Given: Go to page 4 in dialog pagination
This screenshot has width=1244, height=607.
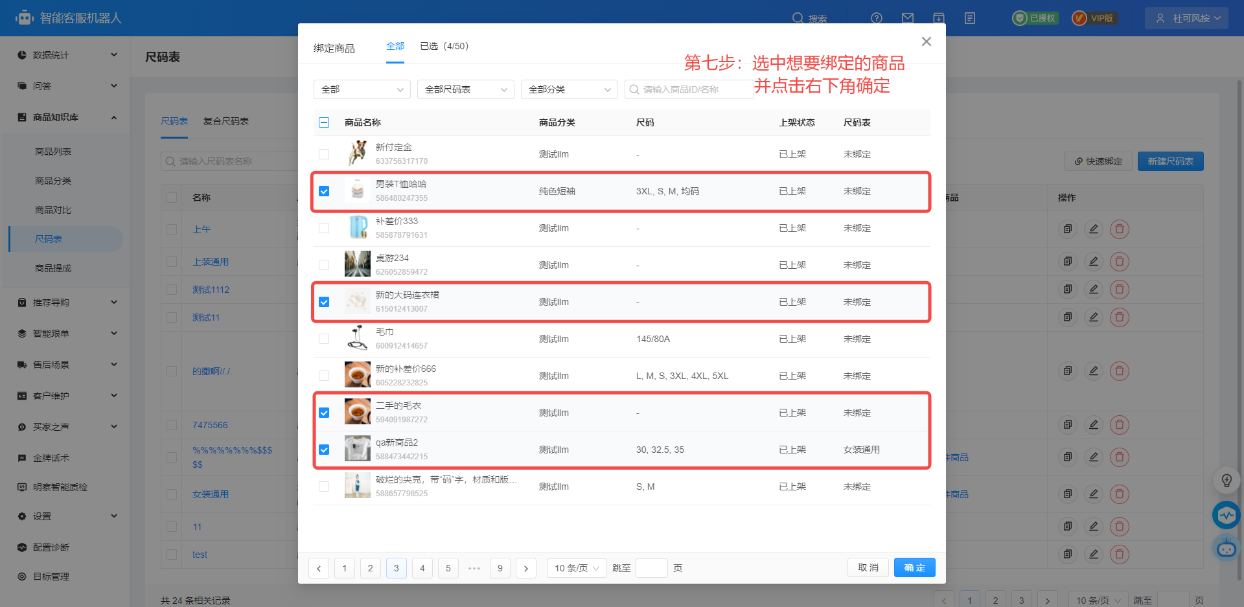Looking at the screenshot, I should [422, 568].
